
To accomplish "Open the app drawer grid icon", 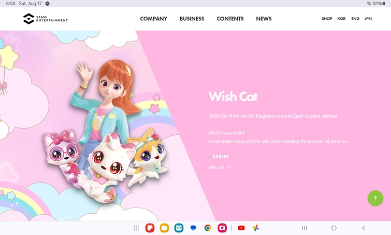I will coord(136,228).
